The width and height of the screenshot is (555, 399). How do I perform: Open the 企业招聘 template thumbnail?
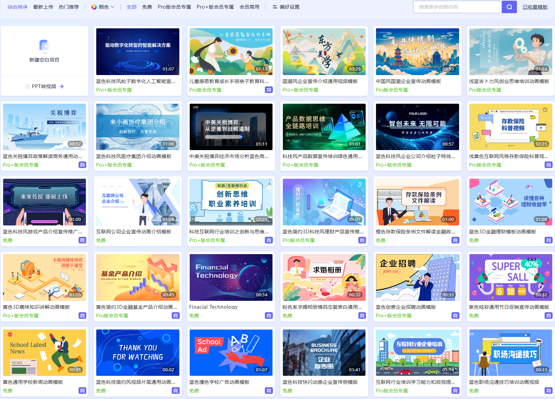tap(417, 277)
